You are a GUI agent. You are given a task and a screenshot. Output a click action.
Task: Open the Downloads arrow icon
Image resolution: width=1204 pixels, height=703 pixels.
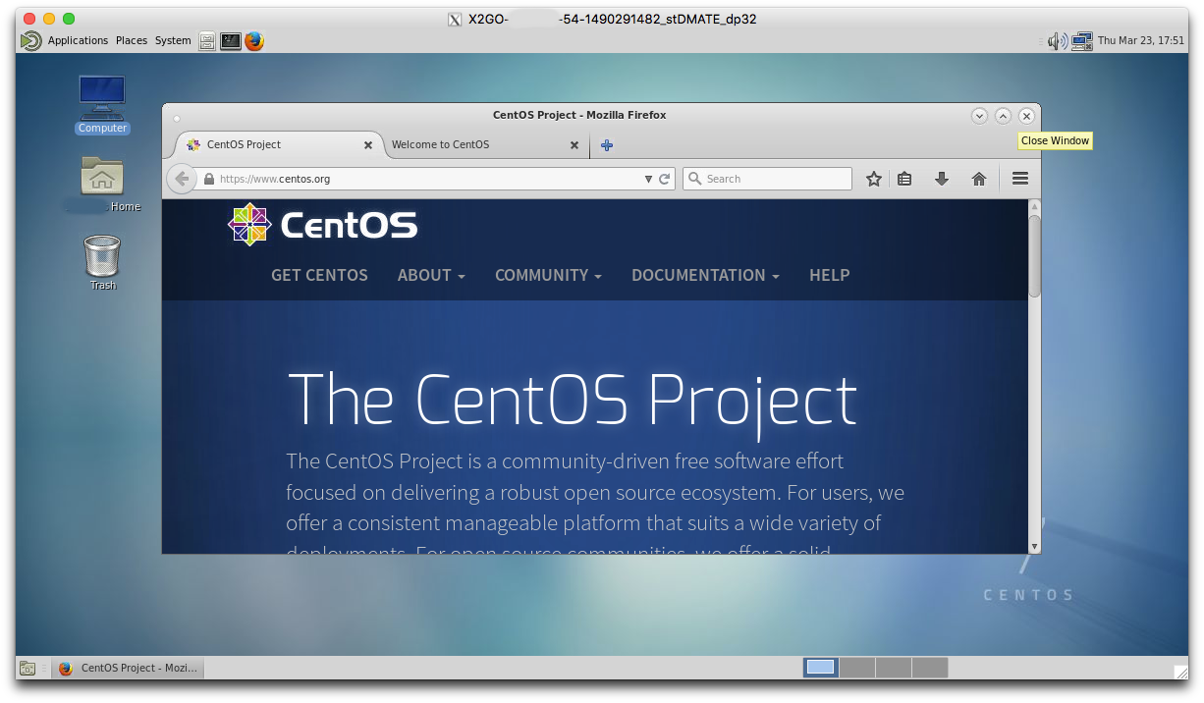point(941,179)
